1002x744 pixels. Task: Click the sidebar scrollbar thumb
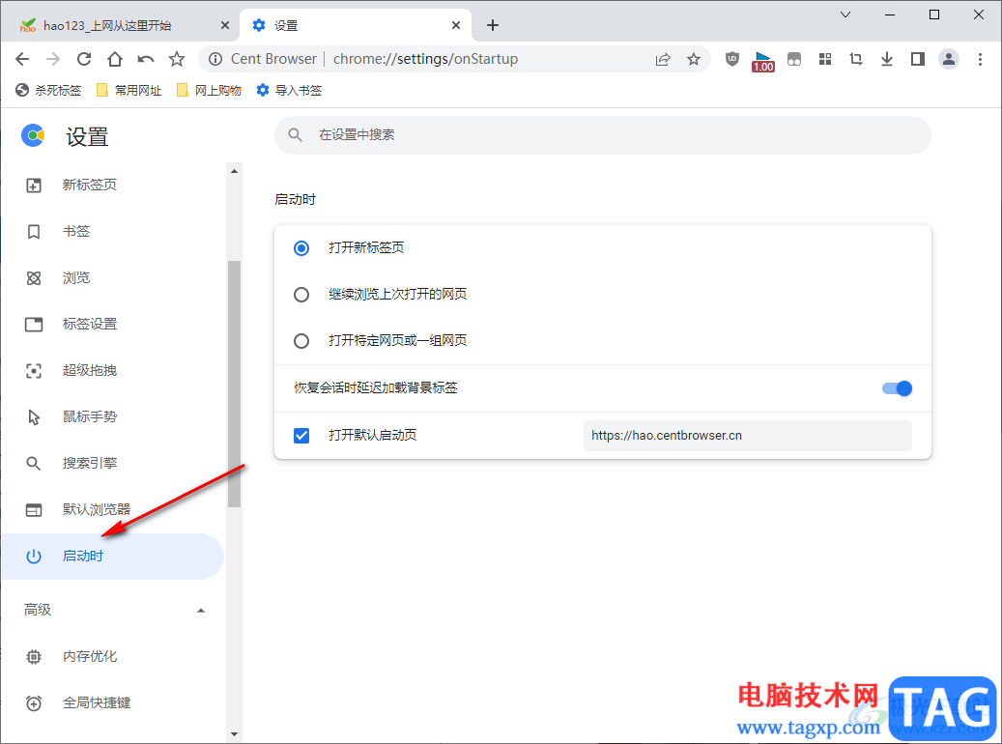click(234, 384)
